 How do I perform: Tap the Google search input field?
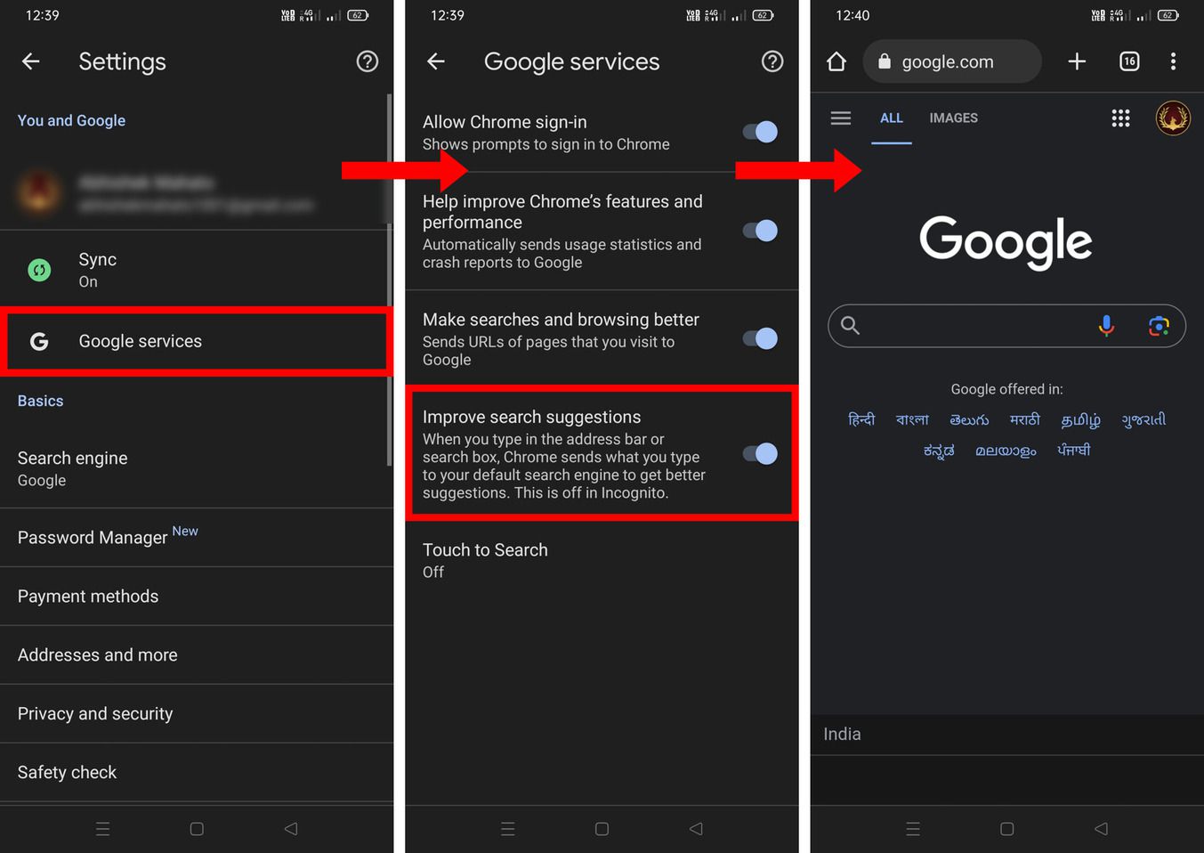click(x=979, y=326)
